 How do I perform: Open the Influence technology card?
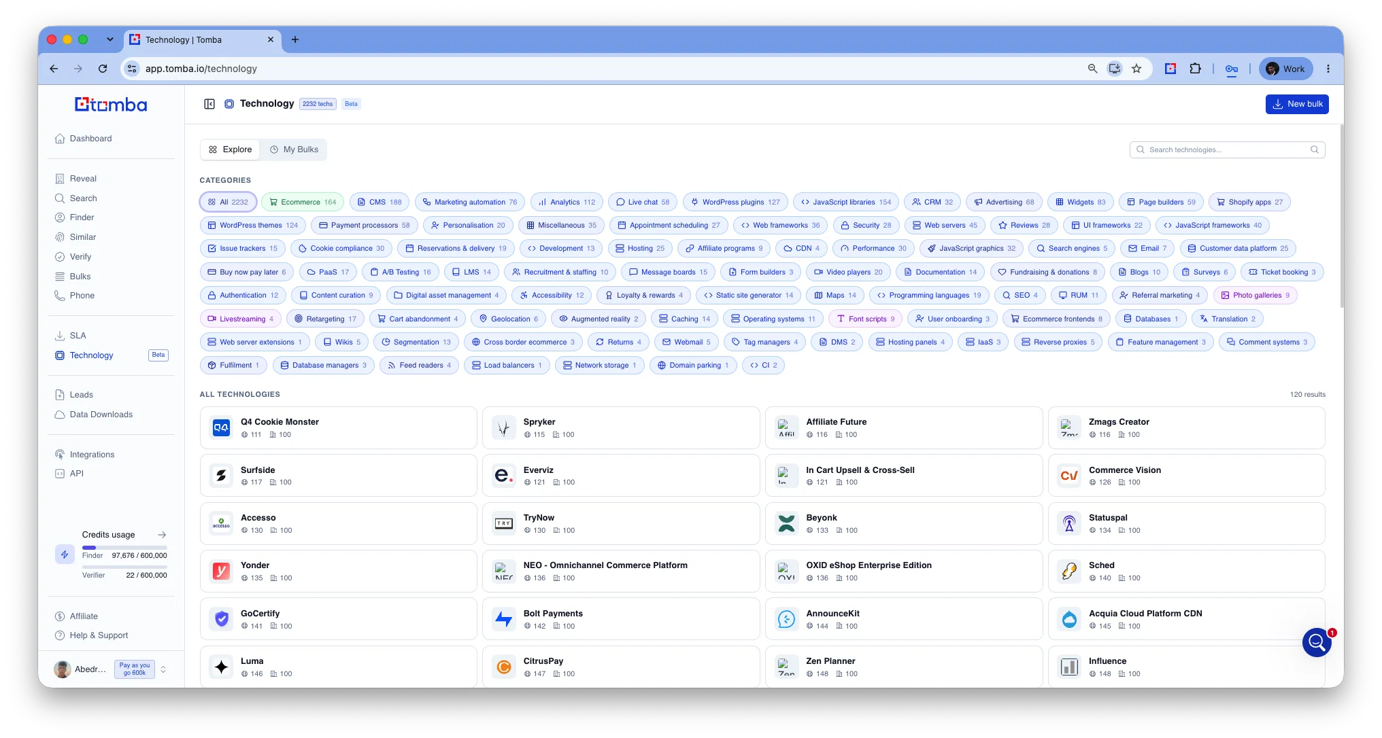[1186, 667]
